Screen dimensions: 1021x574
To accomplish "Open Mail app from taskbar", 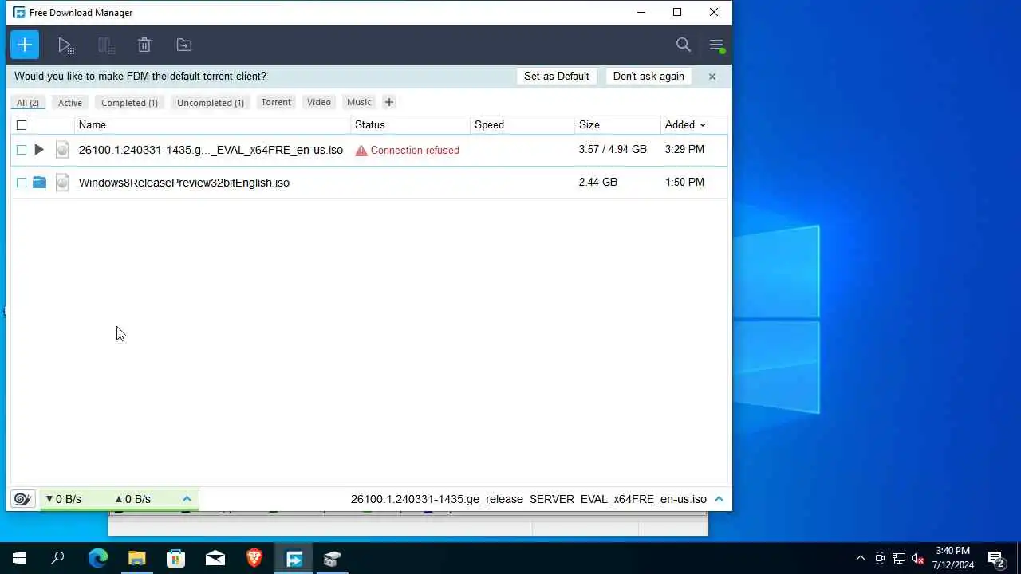I will [x=215, y=558].
